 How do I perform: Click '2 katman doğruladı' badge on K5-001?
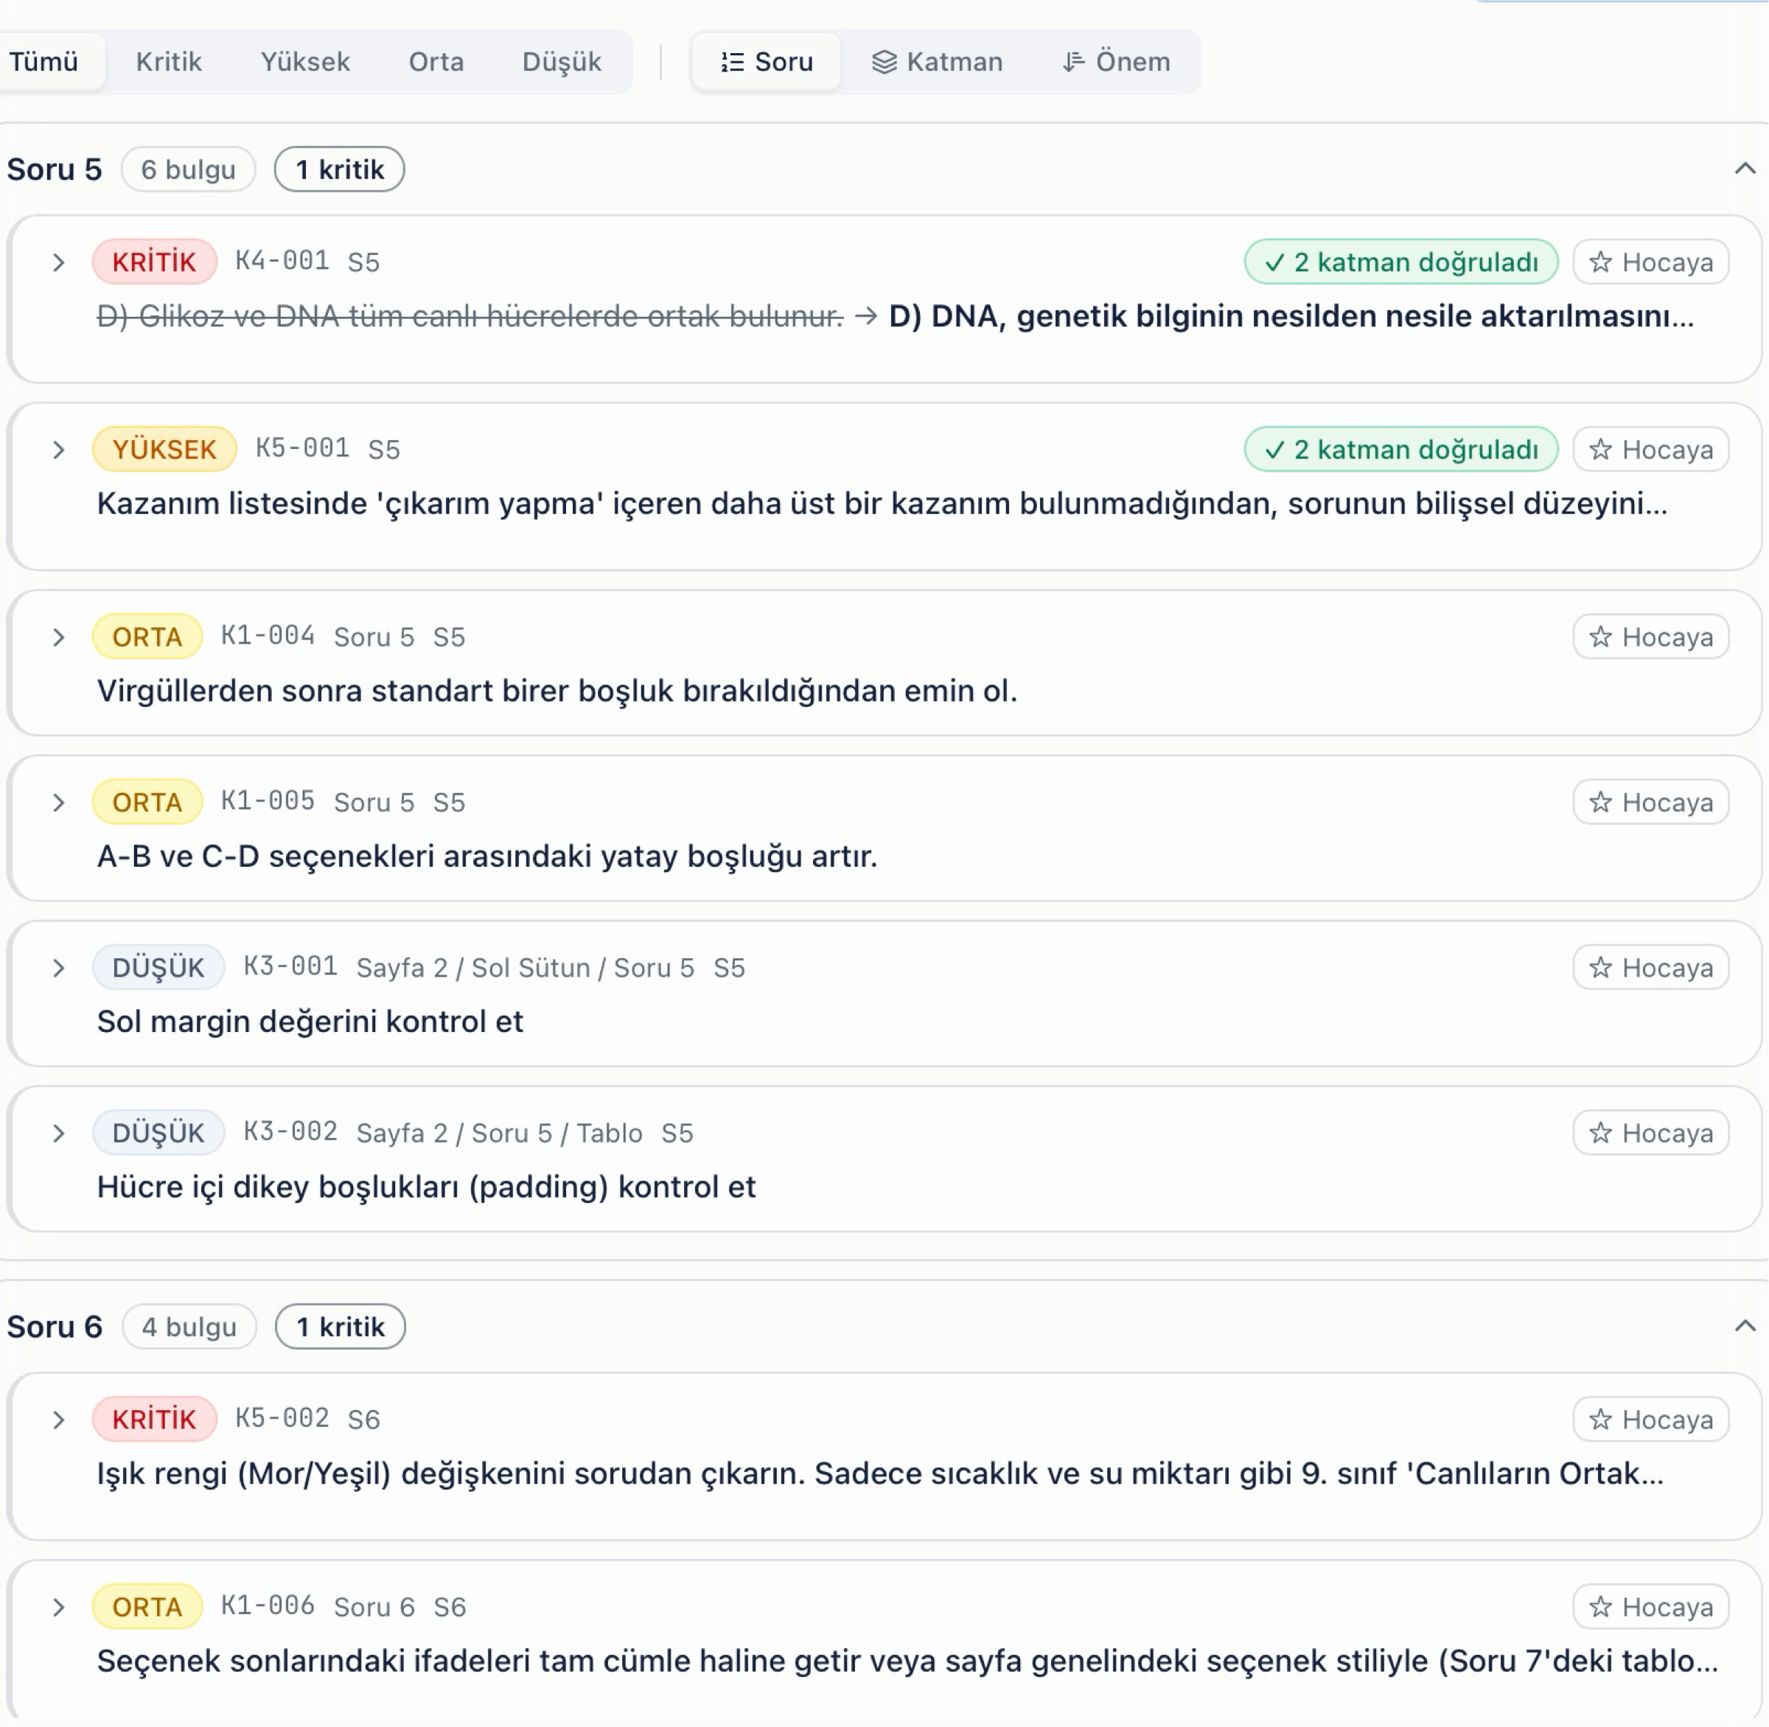(x=1400, y=449)
